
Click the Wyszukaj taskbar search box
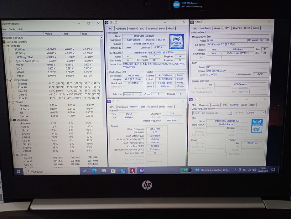pyautogui.click(x=52, y=171)
